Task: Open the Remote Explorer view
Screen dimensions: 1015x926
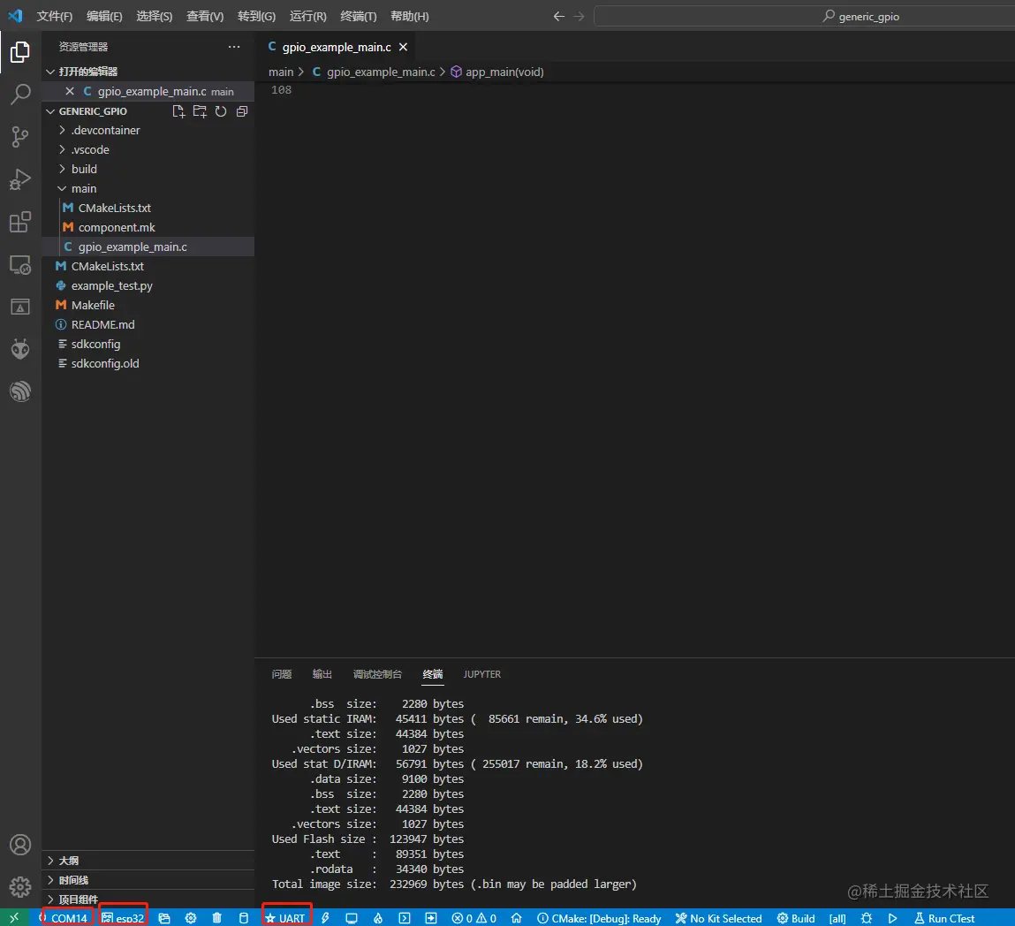Action: (20, 265)
